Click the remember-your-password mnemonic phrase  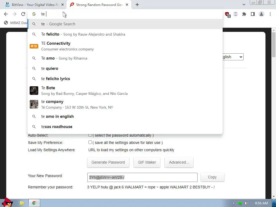pyautogui.click(x=151, y=187)
